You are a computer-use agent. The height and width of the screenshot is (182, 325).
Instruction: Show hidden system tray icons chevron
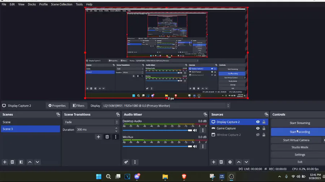pos(279,177)
